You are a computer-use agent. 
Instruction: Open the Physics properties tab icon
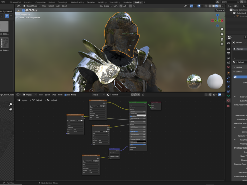(228, 87)
